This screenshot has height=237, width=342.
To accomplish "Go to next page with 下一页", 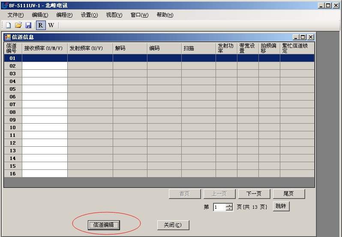I will coord(254,194).
